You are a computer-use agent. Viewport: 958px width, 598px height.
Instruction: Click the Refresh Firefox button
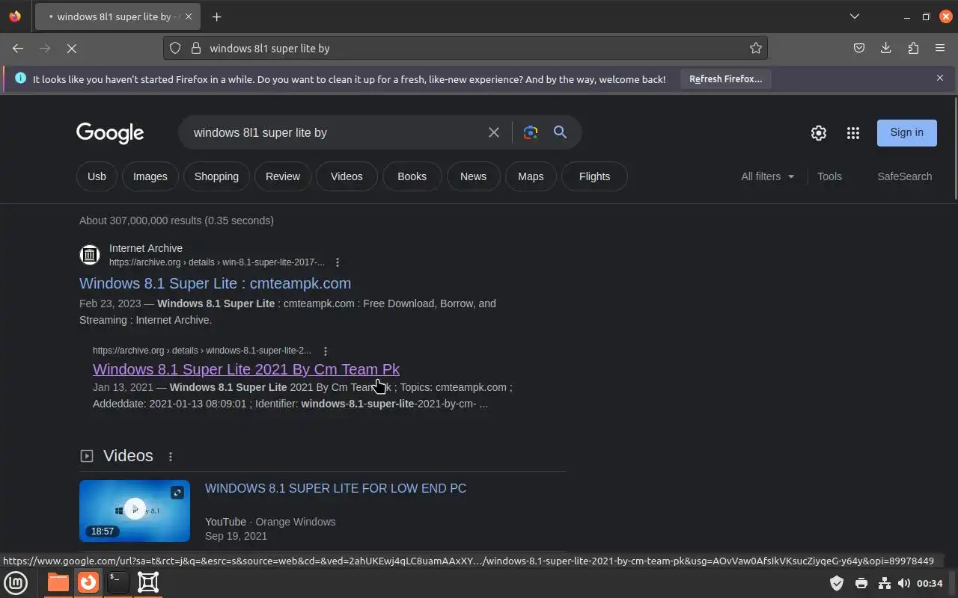click(x=725, y=78)
